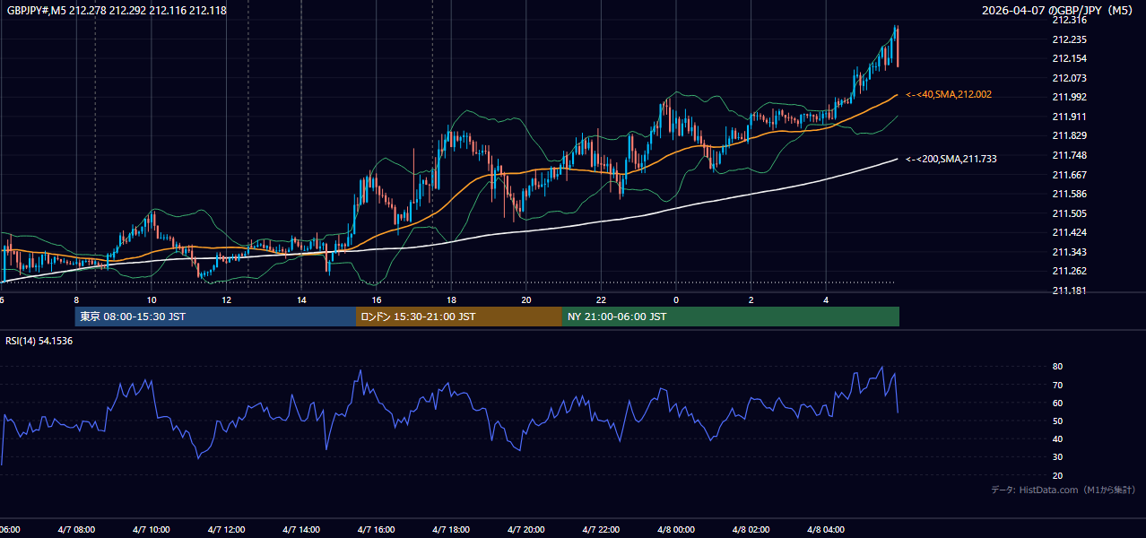The image size is (1146, 538).
Task: Click the RSI 30 level label
Action: coord(1057,457)
